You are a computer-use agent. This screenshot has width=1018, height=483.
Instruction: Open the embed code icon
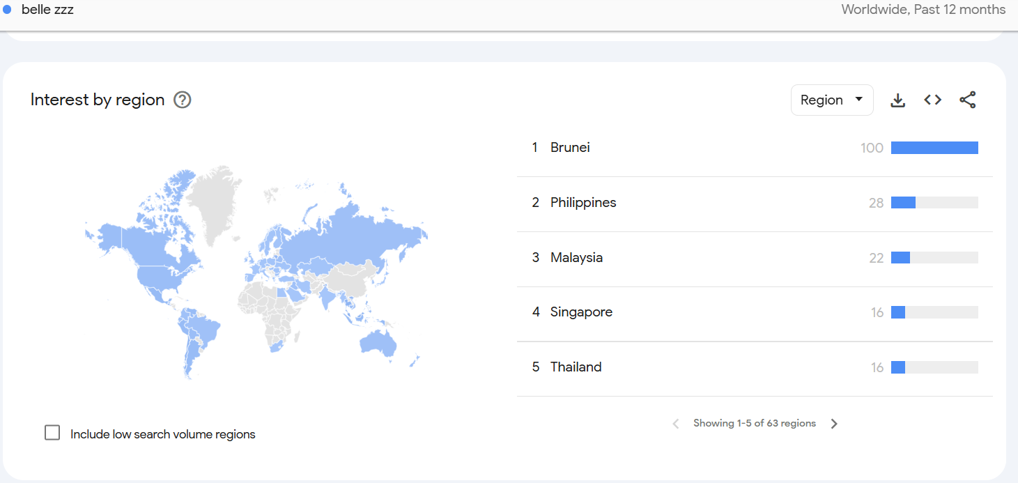(x=933, y=100)
